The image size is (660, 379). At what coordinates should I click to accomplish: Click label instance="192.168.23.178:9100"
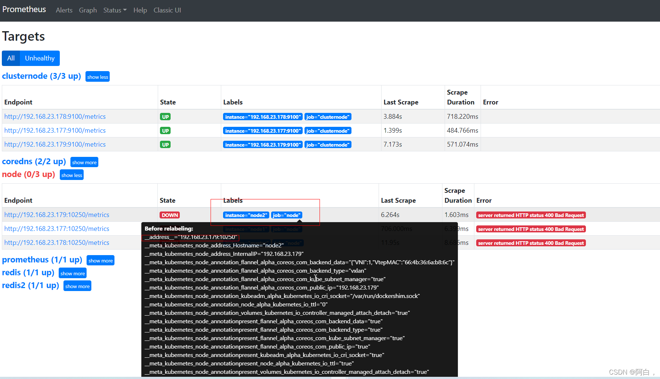[263, 117]
